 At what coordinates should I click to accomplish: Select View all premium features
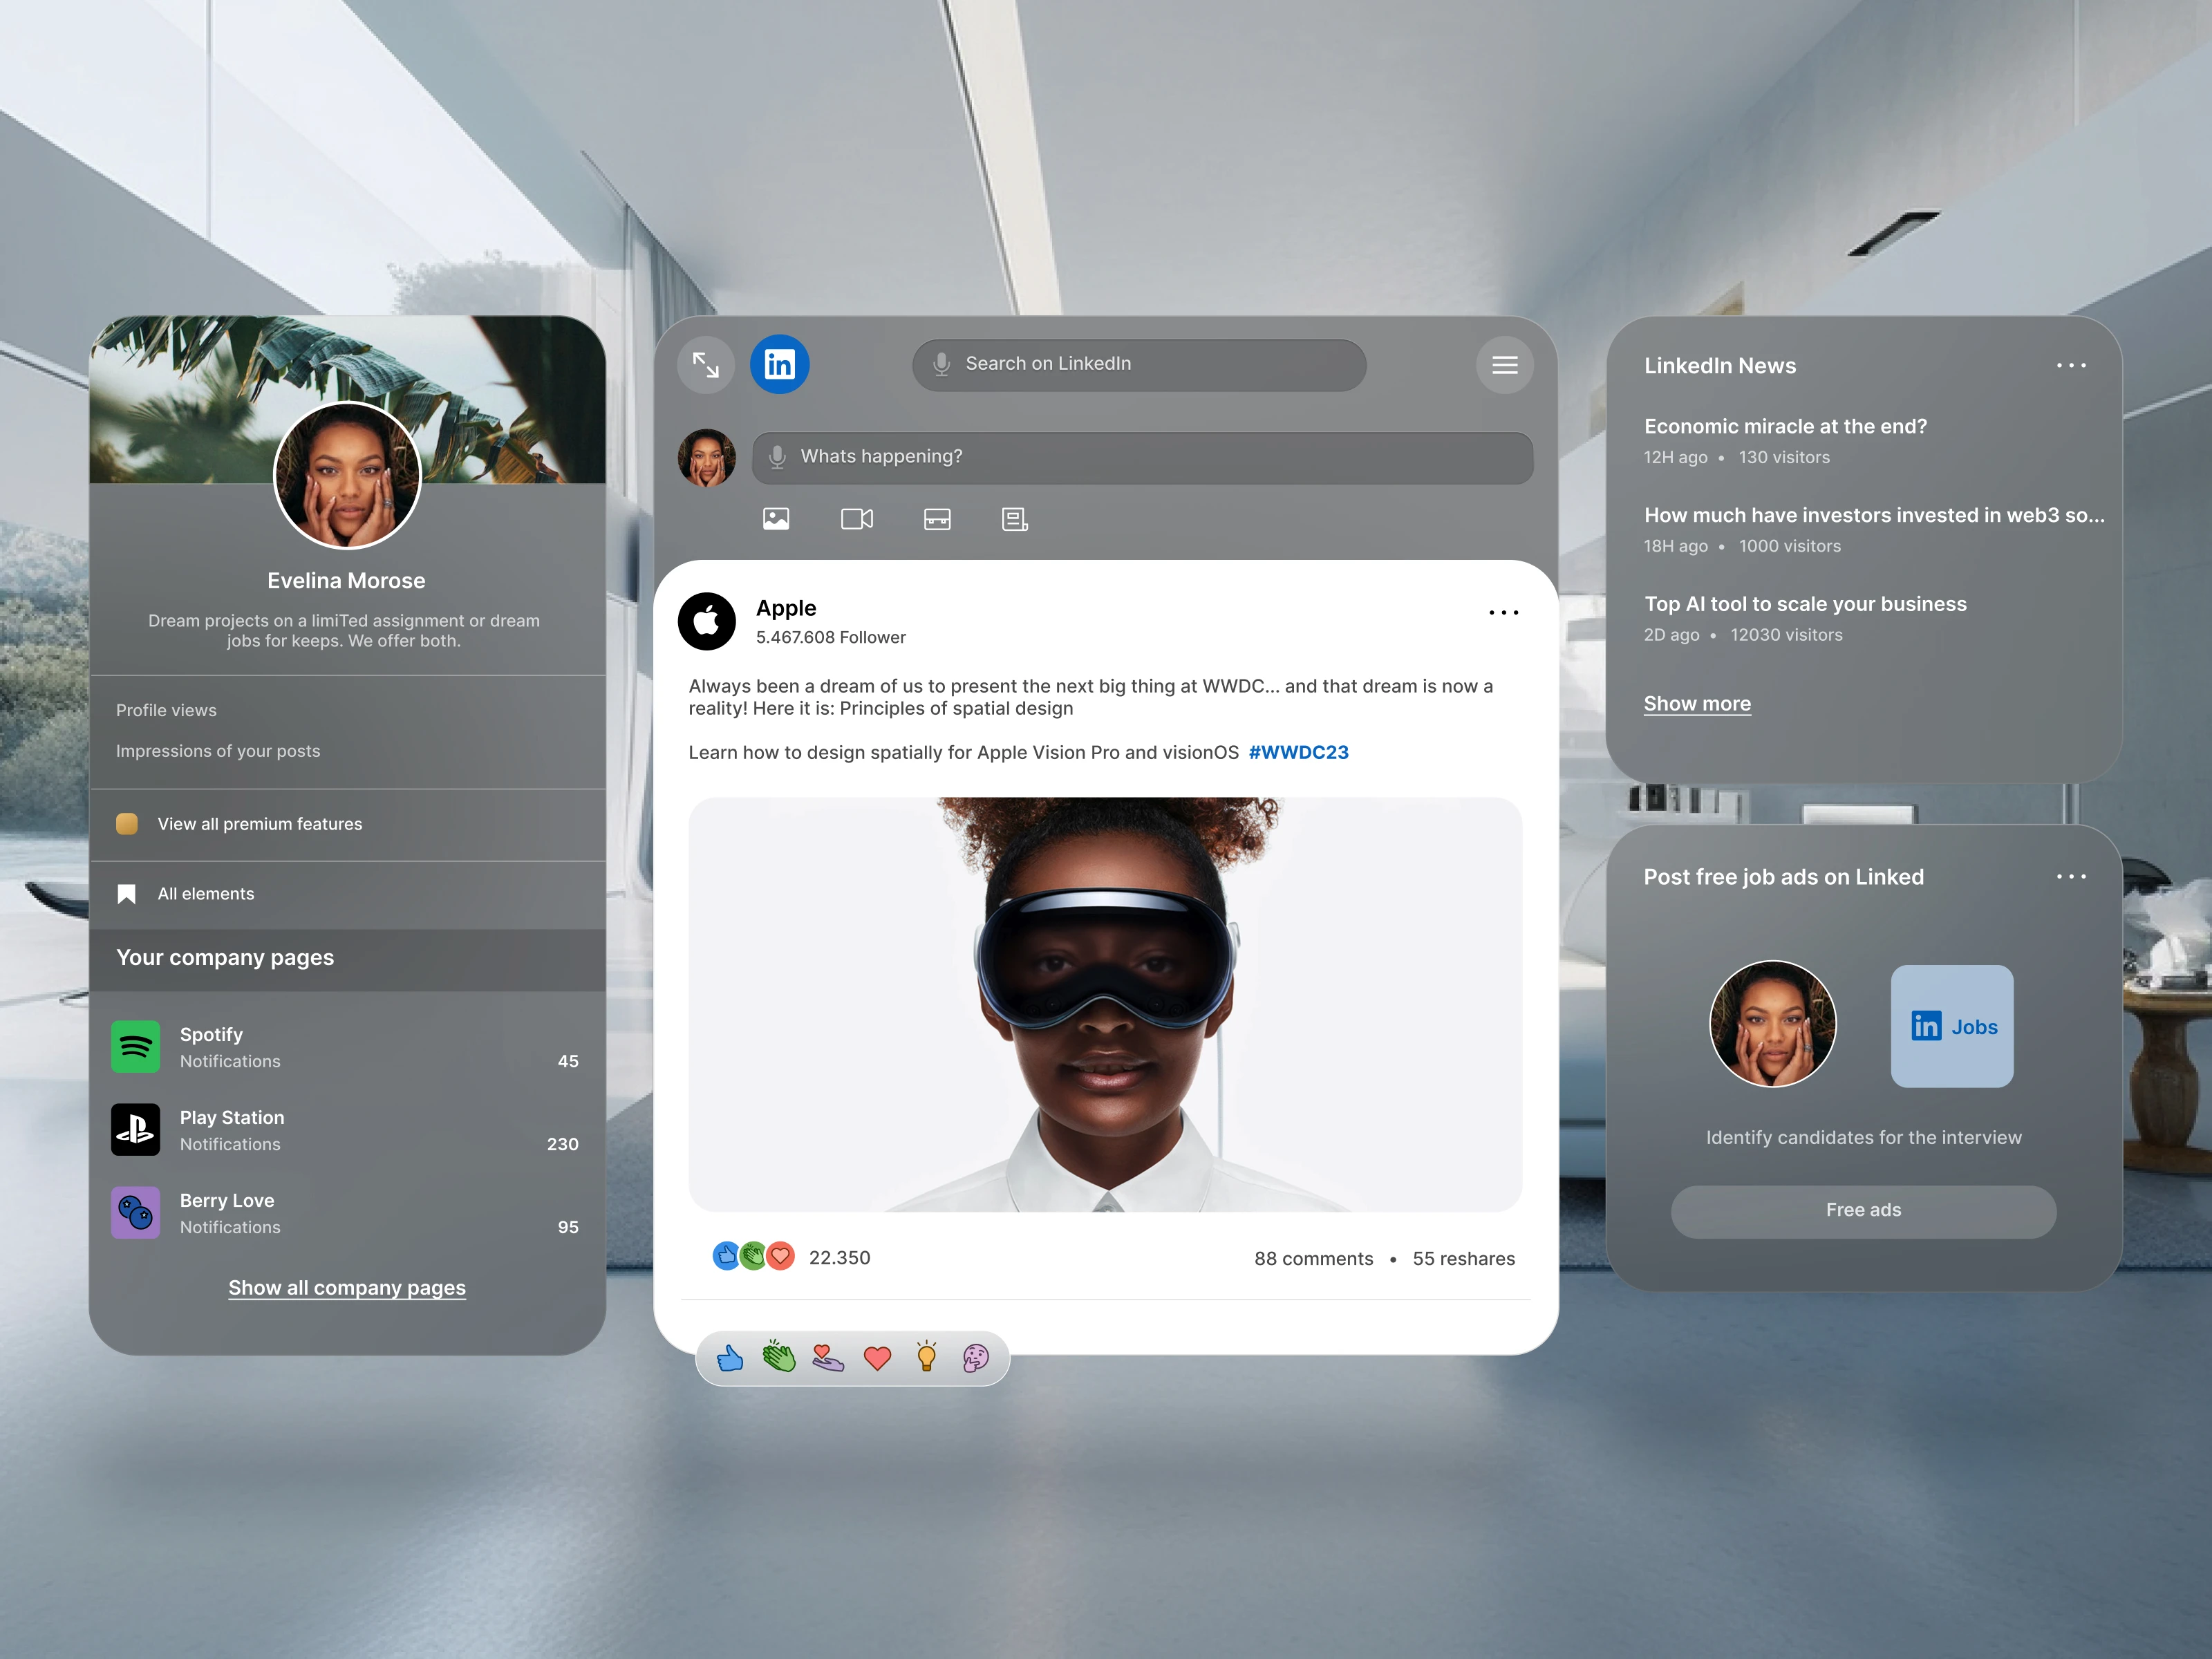(259, 824)
